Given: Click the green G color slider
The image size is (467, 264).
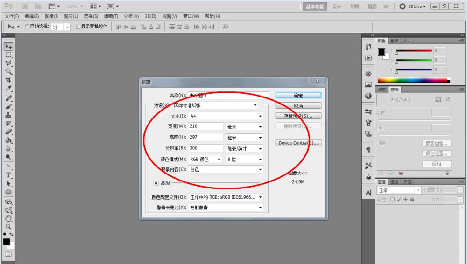Looking at the screenshot, I should pos(414,60).
